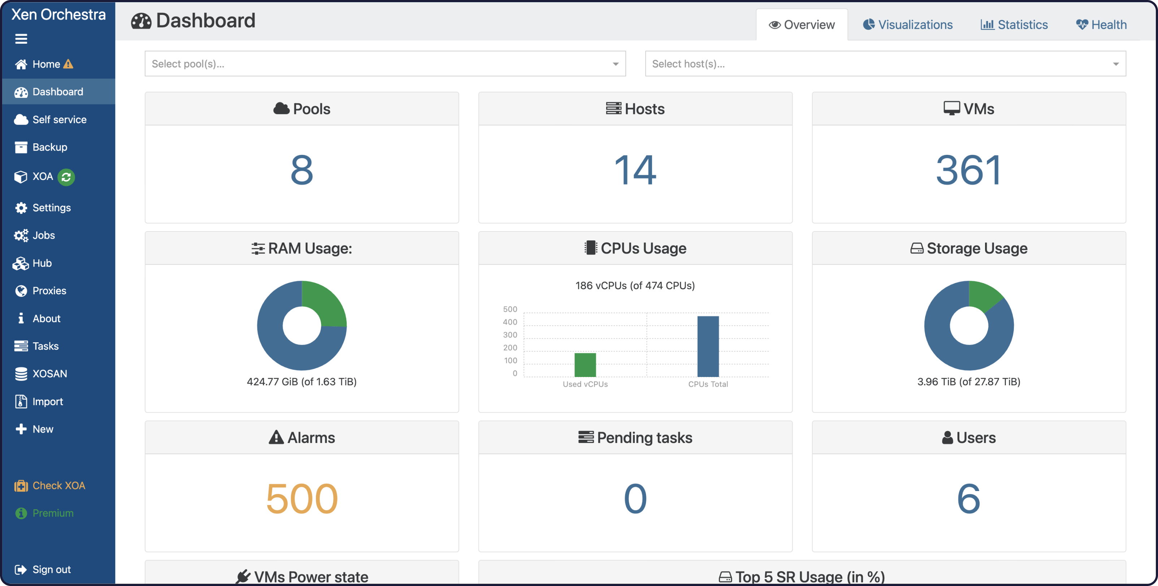Click the Premium info circle icon
Viewport: 1158px width, 586px height.
click(x=21, y=513)
